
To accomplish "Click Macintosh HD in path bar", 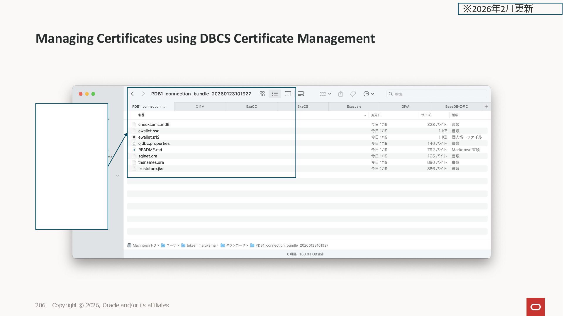I will click(x=144, y=245).
